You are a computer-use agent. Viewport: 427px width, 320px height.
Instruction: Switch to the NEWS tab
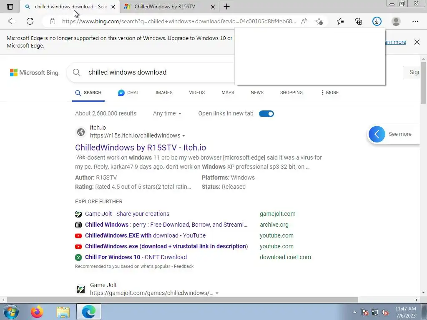click(257, 92)
